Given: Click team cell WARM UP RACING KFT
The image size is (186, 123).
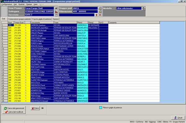Looking at the screenshot, I should (x=65, y=62).
